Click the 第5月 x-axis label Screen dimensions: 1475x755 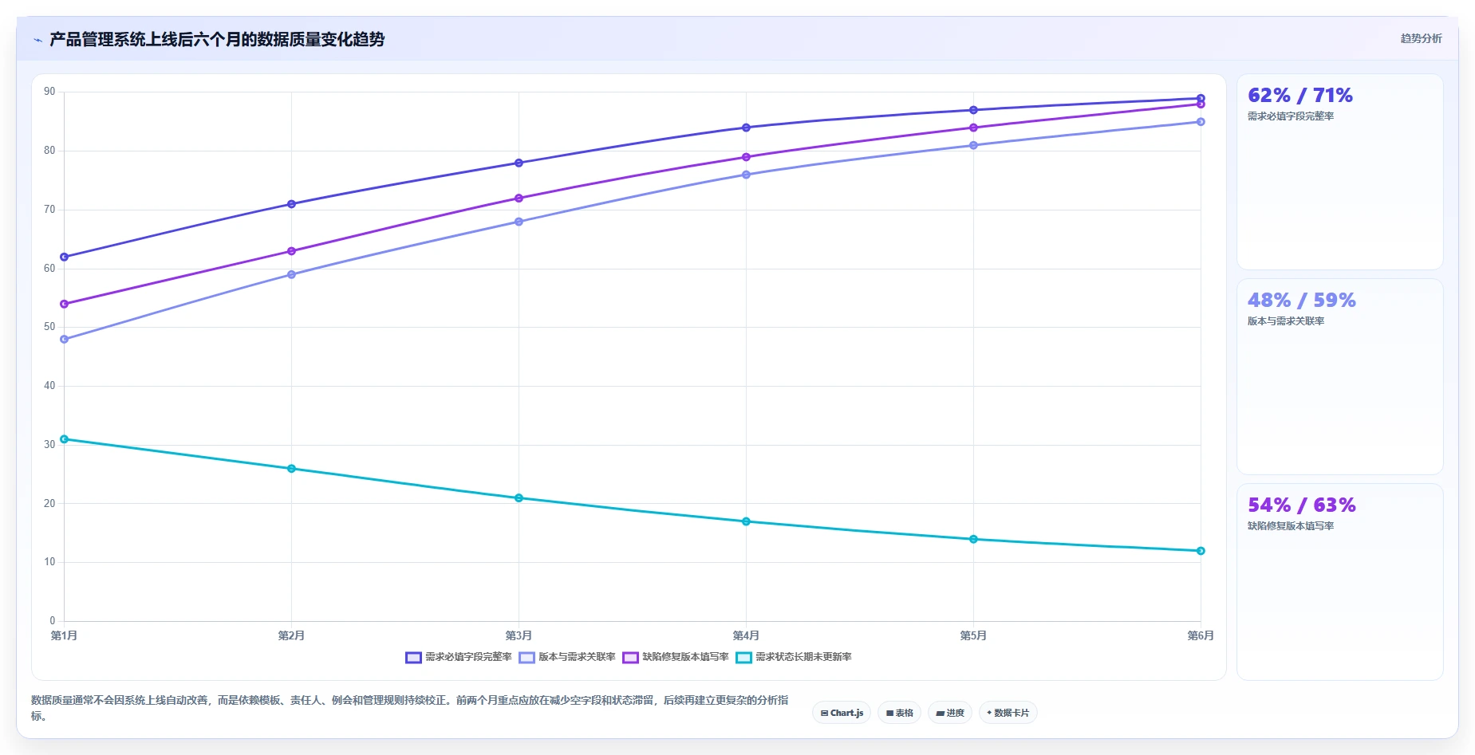coord(973,635)
